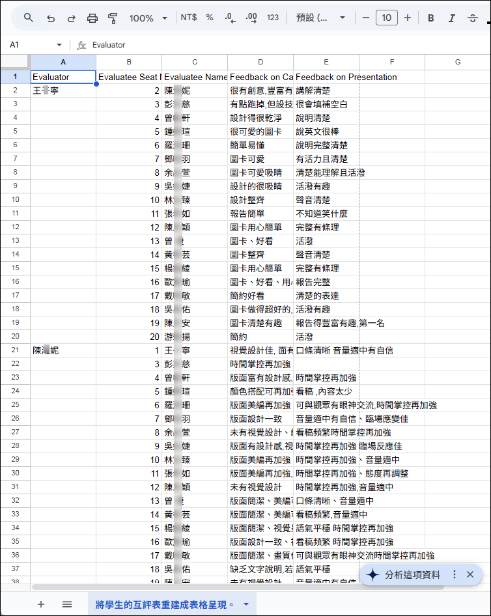Close the 分析這項資料 chip
Screen dimensions: 491x616
(x=470, y=574)
